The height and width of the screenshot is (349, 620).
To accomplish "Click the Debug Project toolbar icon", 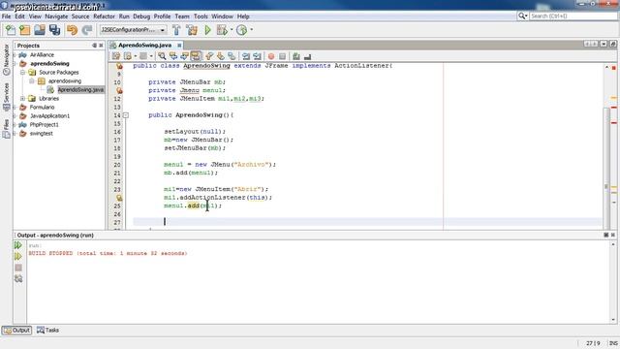I will [x=222, y=30].
